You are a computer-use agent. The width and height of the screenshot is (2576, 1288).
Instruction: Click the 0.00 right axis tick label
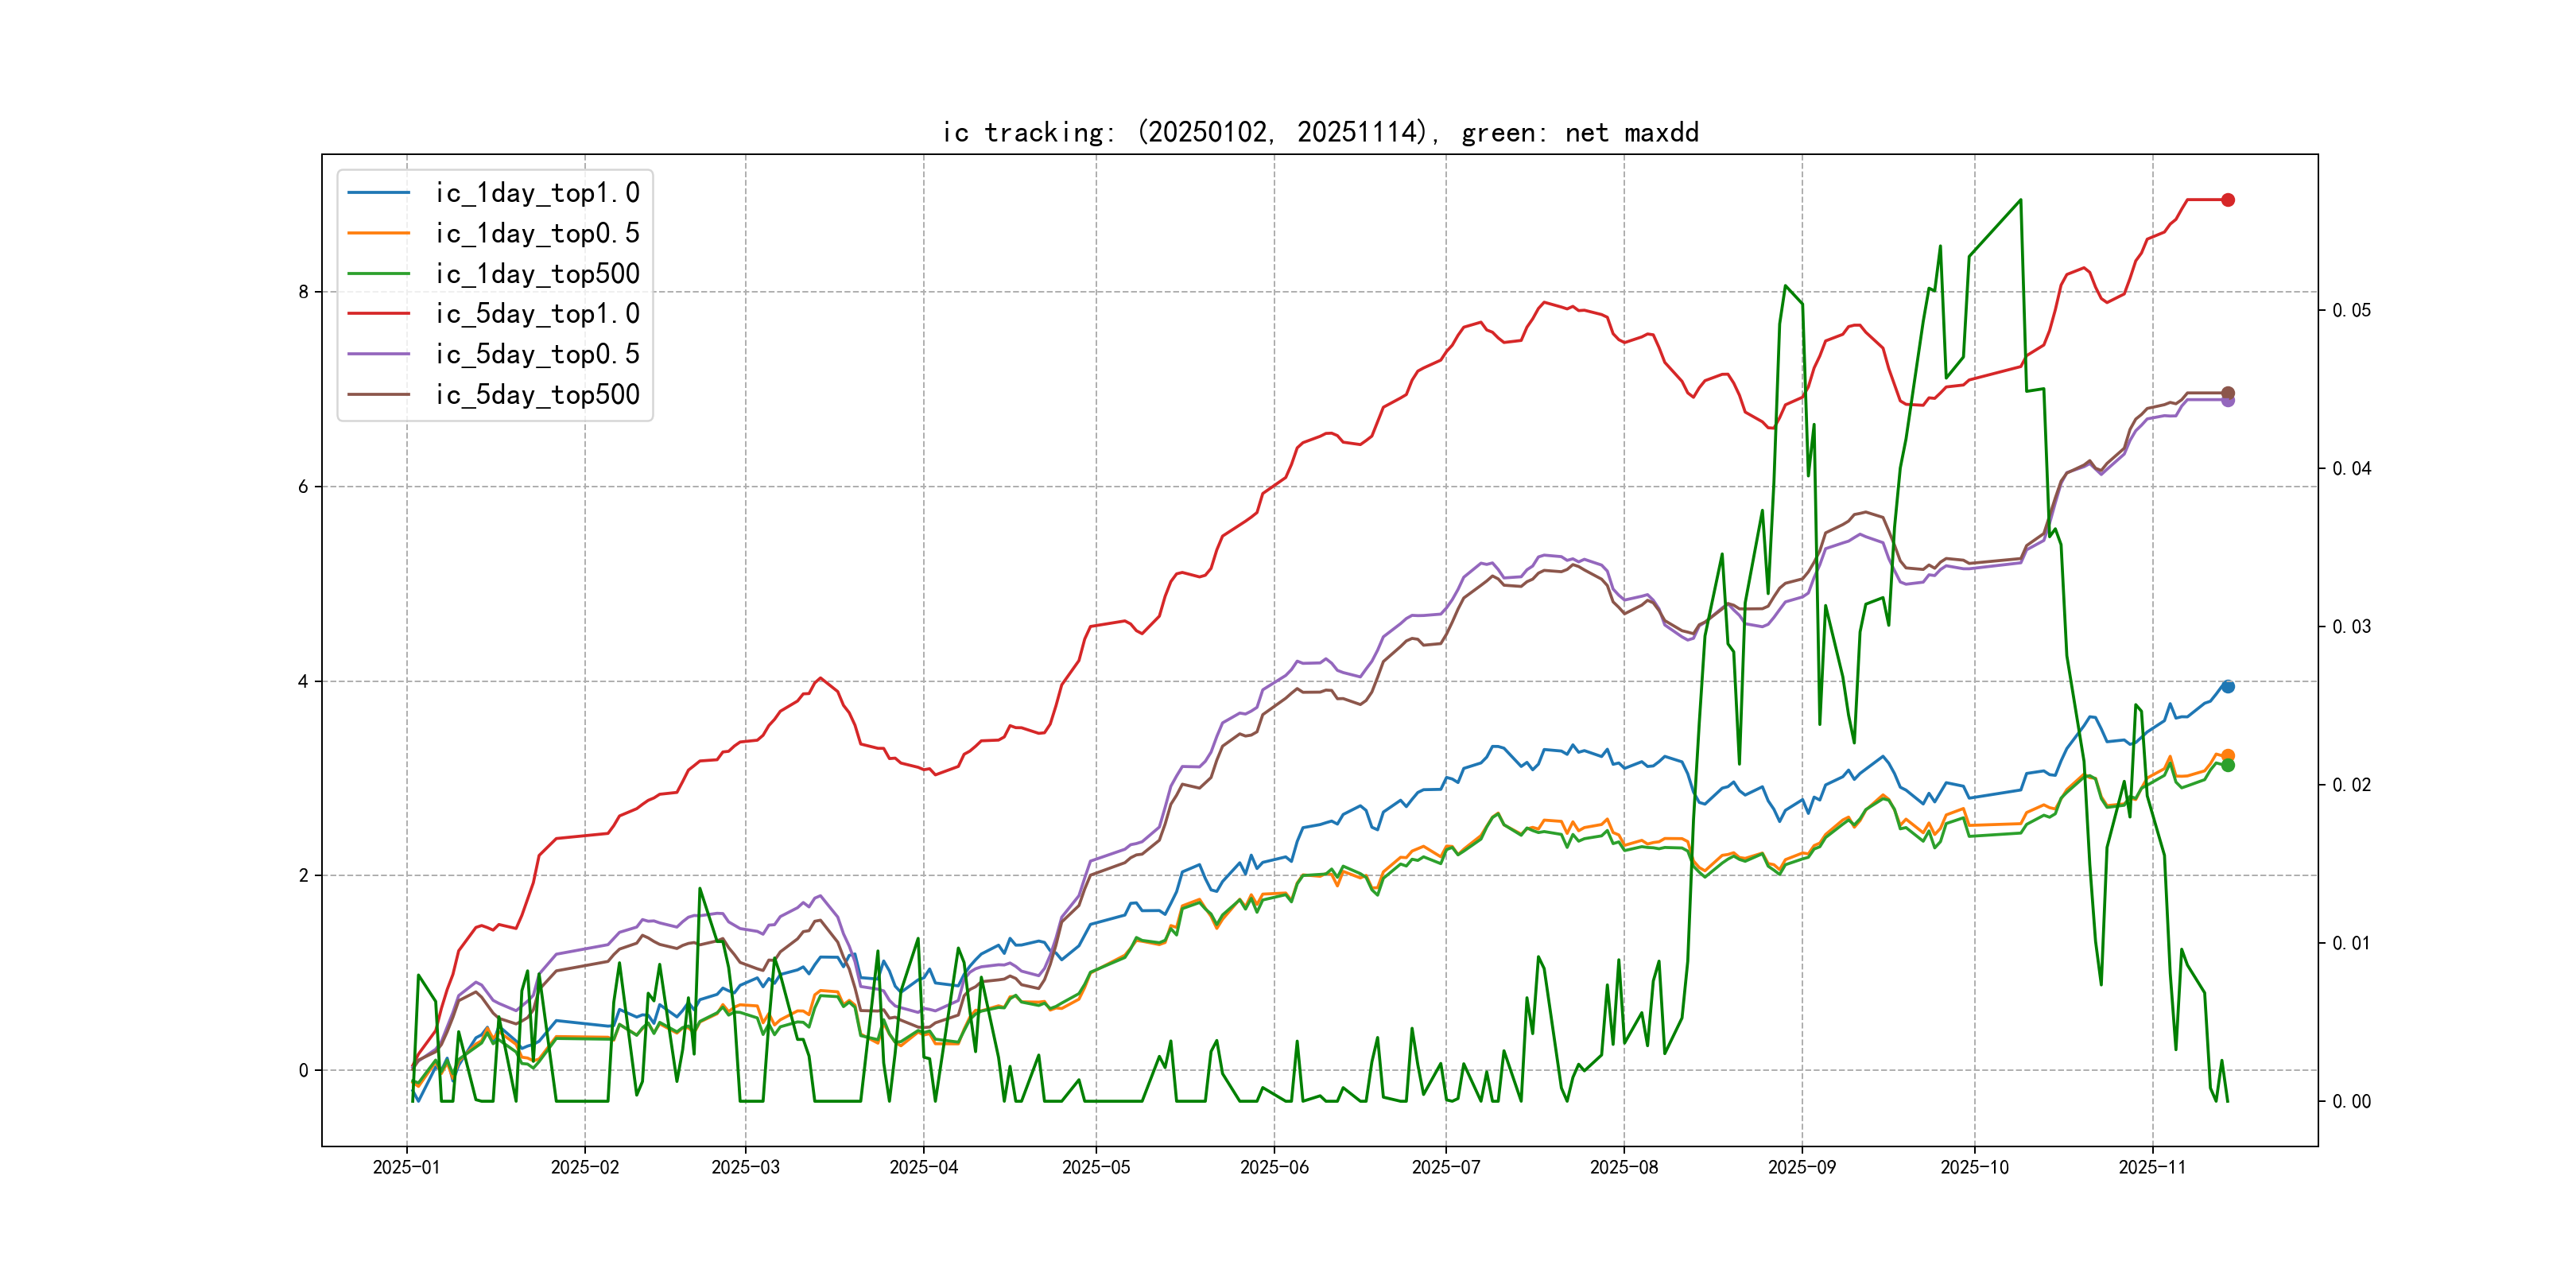tap(2350, 1102)
